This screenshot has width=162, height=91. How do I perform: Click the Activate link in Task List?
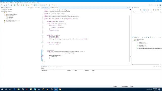[x=150, y=12]
